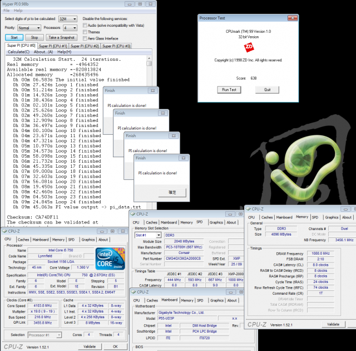
Task: Click the CPU-Z title icon in the Memory window
Action: click(x=248, y=209)
